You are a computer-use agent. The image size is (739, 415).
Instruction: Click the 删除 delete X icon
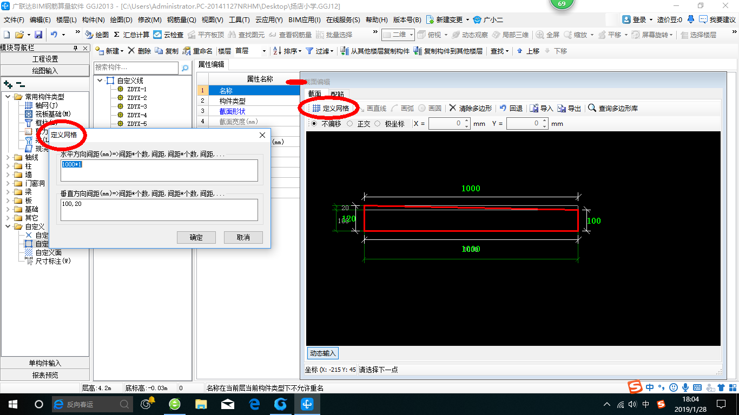click(131, 51)
